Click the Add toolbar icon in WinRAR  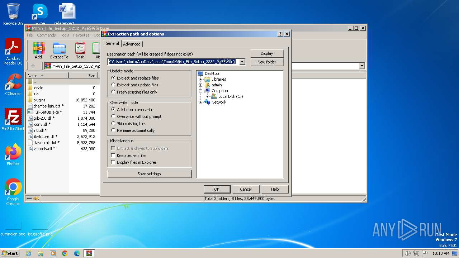pyautogui.click(x=38, y=51)
